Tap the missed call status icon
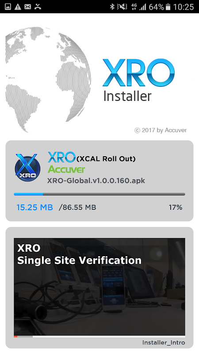The image size is (199, 354). coord(38,7)
